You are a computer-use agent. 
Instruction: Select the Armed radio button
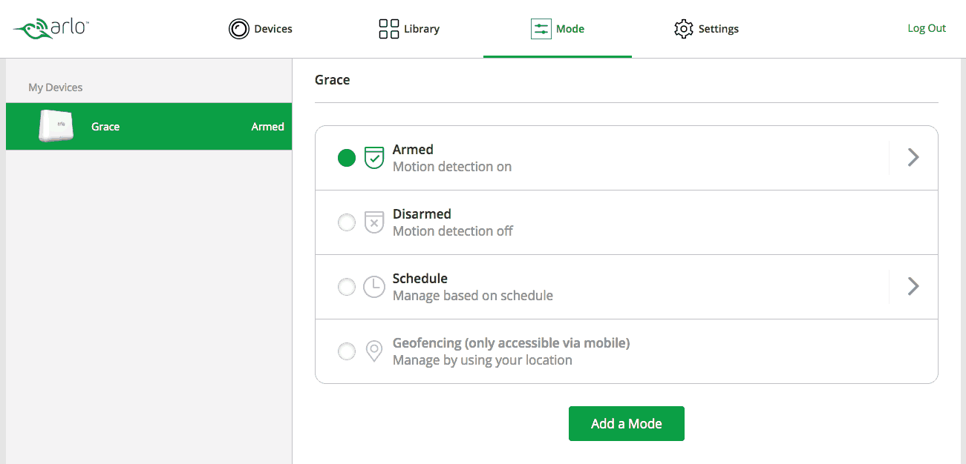347,157
